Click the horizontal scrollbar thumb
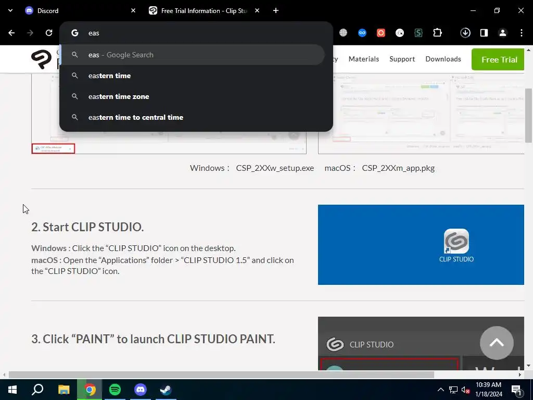 [221, 375]
